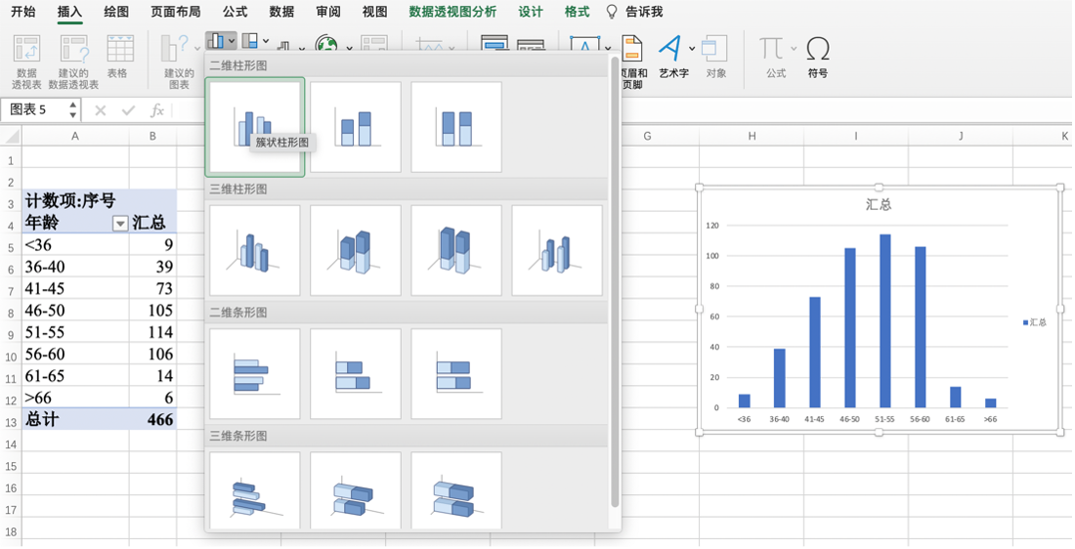Switch to the 页面布局 tab
1075x549 pixels.
click(x=176, y=12)
